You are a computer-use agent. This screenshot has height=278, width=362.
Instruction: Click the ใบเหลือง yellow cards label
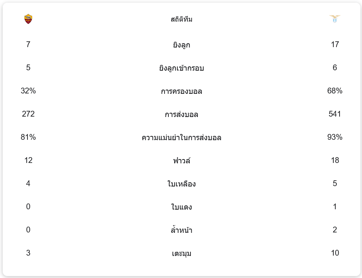181,184
